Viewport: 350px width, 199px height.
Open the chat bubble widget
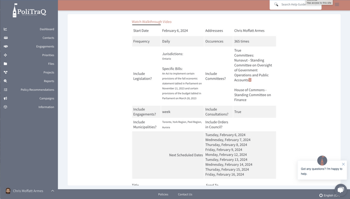tap(340, 190)
